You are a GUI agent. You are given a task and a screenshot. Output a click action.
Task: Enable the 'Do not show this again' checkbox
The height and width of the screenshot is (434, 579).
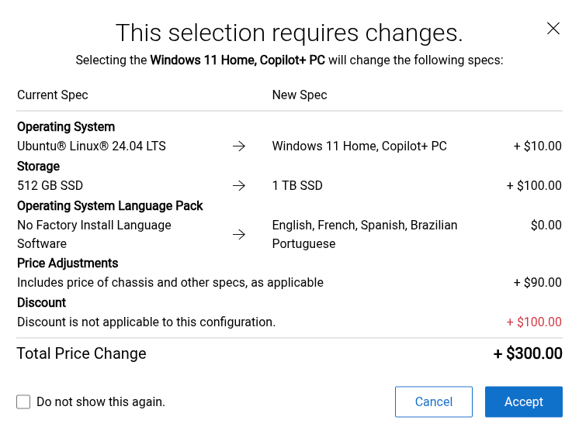pos(23,402)
